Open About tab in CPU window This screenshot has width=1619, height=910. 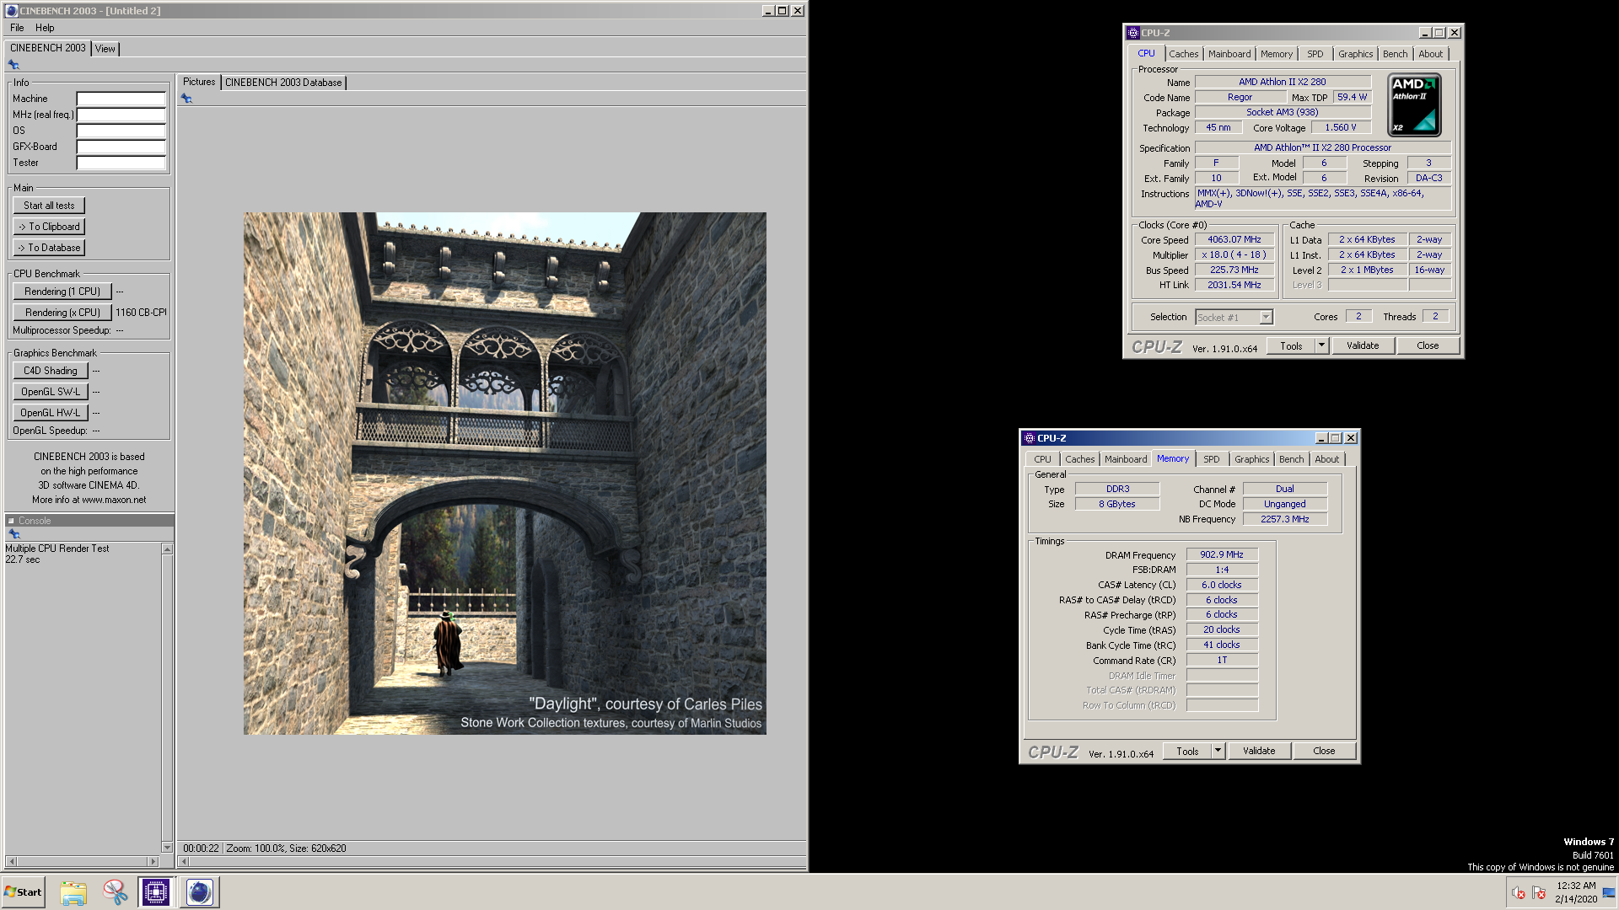click(1430, 54)
